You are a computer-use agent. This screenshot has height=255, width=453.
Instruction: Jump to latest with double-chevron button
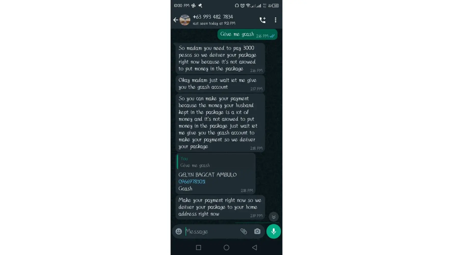274,217
